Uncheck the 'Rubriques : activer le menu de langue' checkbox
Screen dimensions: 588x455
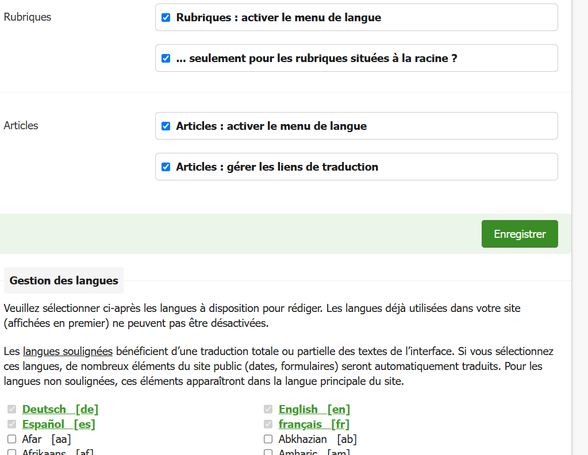[x=166, y=18]
